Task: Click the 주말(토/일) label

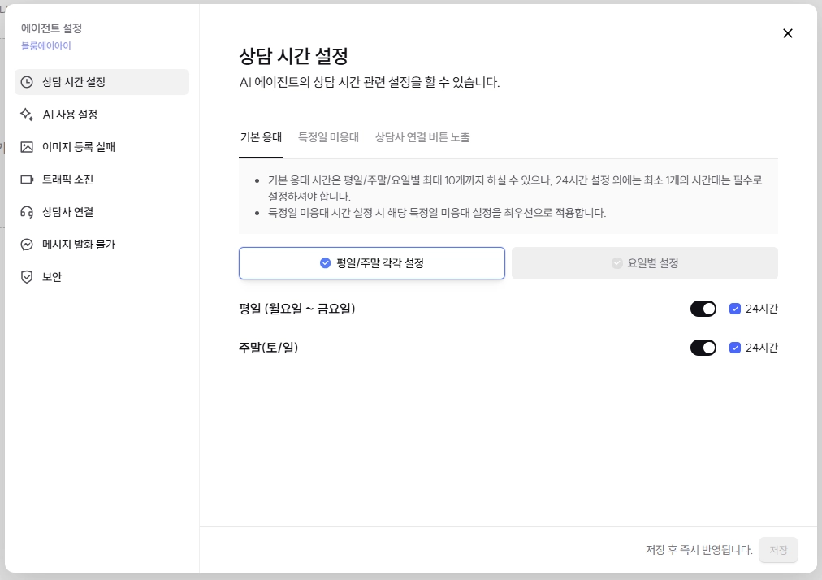Action: click(268, 348)
